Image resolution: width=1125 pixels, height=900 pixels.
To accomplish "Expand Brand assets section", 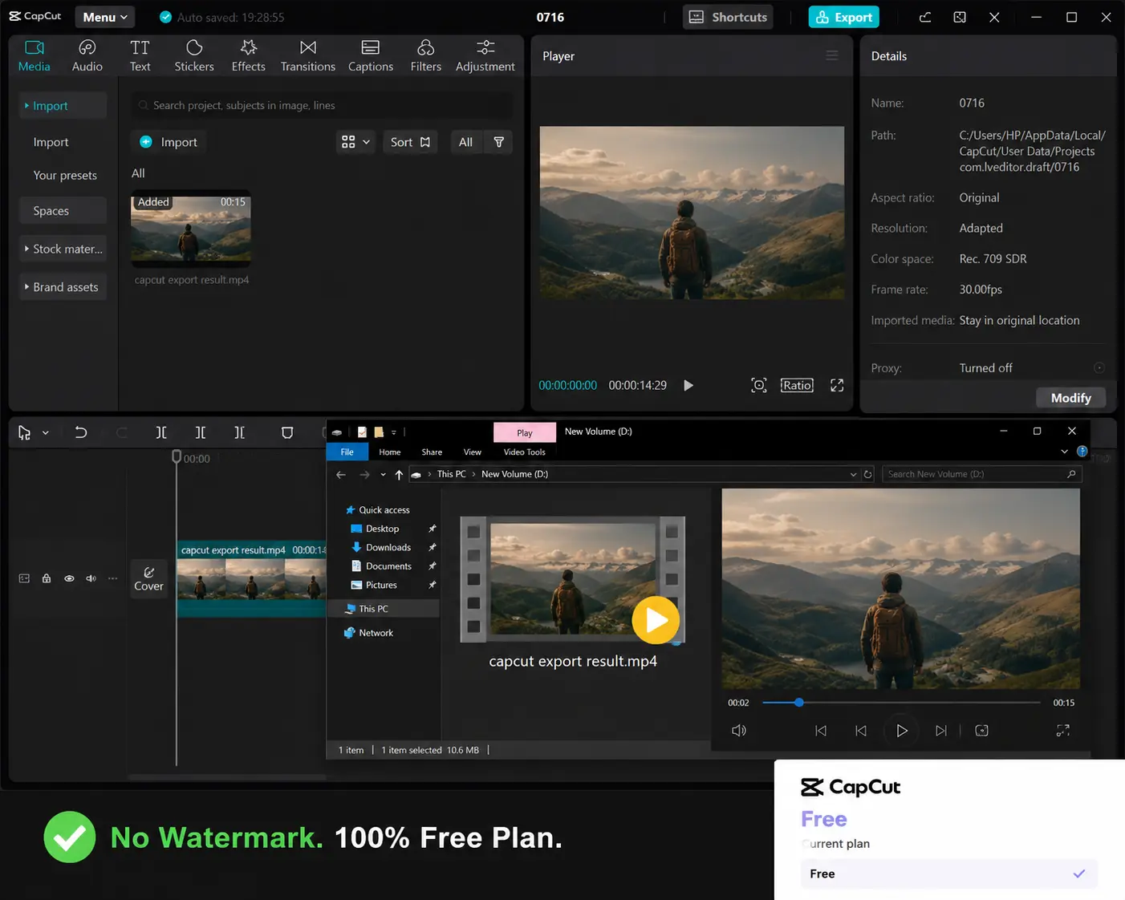I will 63,287.
